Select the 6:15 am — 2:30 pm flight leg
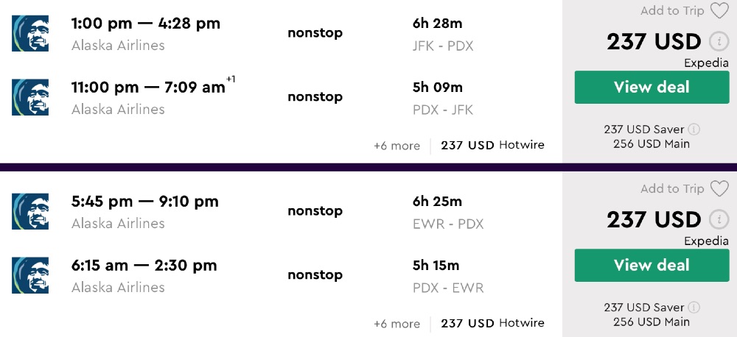Image resolution: width=737 pixels, height=337 pixels. (x=144, y=265)
